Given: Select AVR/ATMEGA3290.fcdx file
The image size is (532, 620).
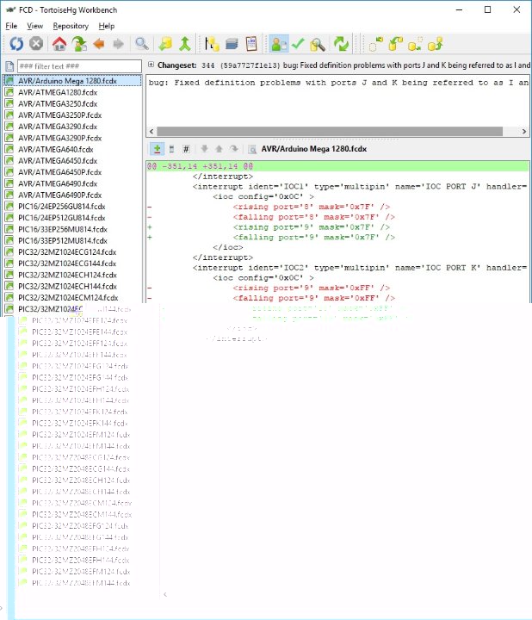Looking at the screenshot, I should click(72, 127).
